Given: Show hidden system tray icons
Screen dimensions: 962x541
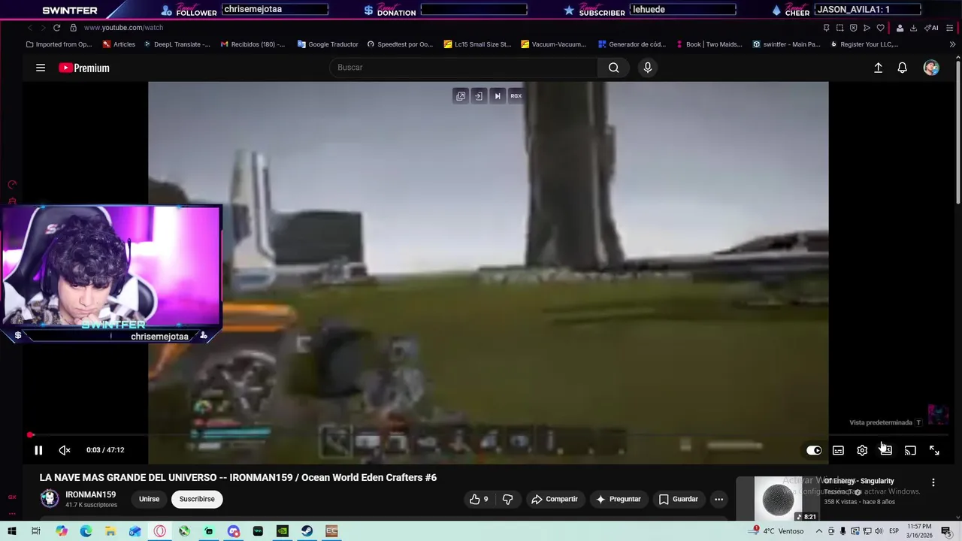Looking at the screenshot, I should click(x=818, y=531).
